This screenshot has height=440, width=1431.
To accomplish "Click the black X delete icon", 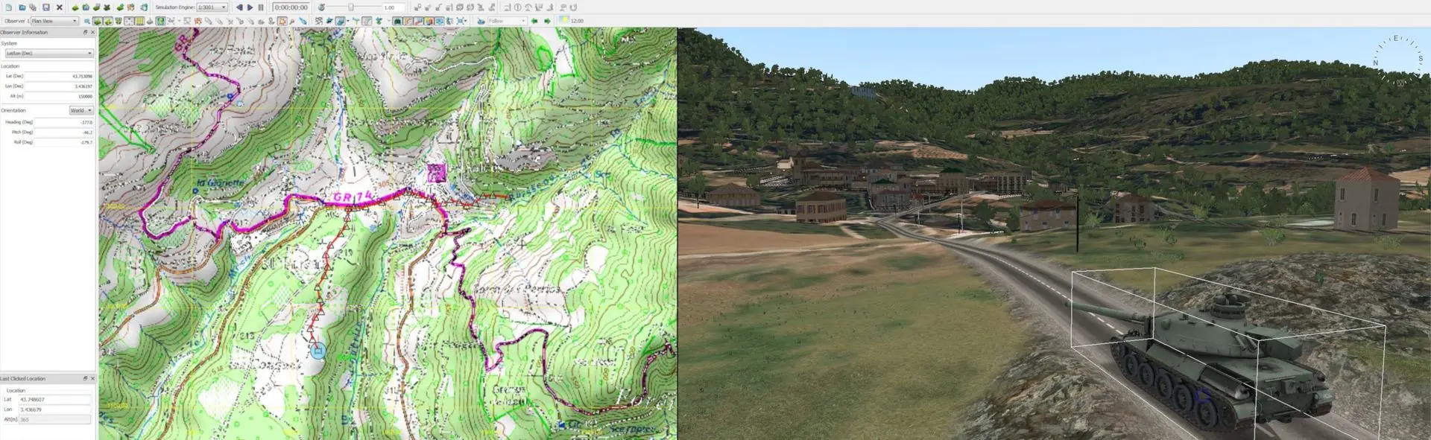I will click(60, 7).
